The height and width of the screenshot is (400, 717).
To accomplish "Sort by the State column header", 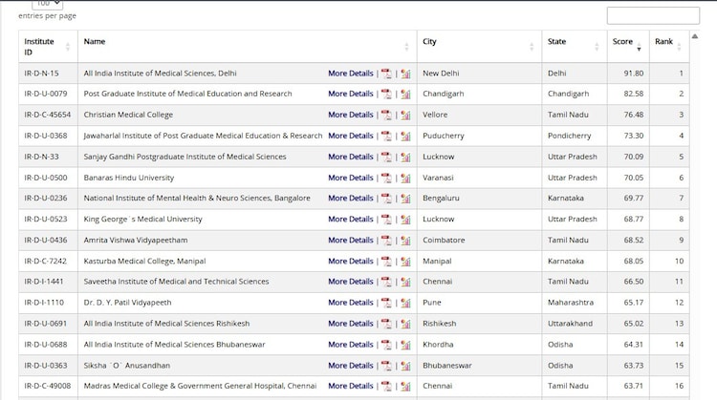I will click(x=572, y=42).
